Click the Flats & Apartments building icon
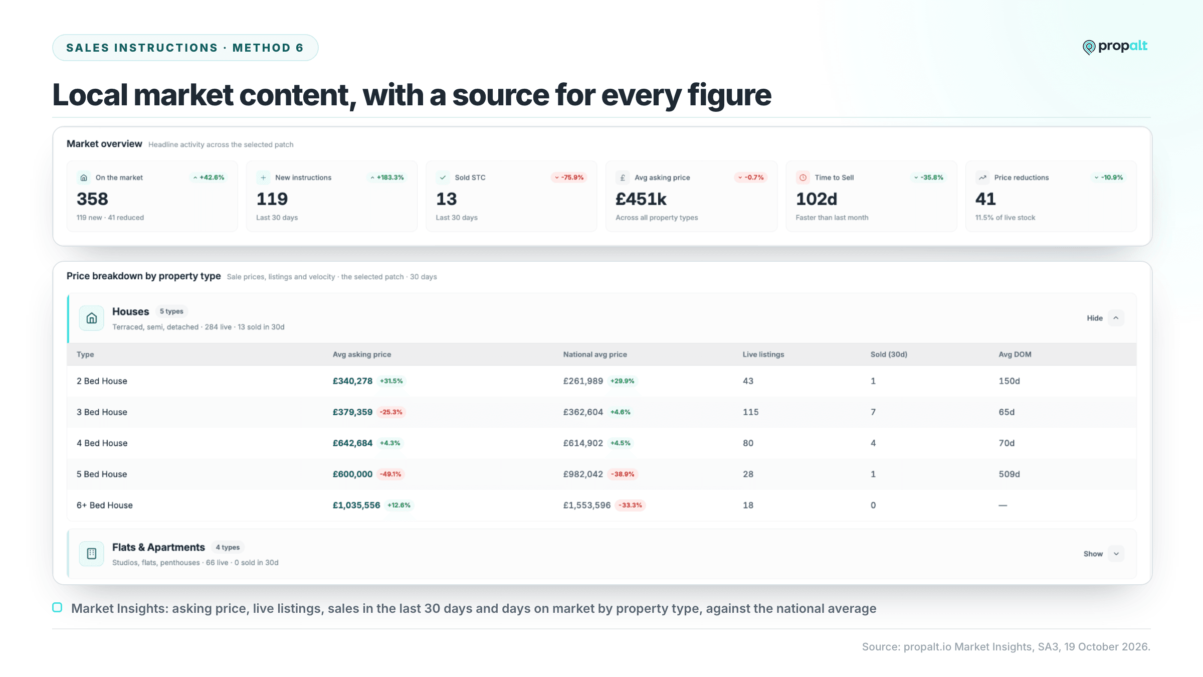Viewport: 1203px width, 677px height. click(x=92, y=554)
